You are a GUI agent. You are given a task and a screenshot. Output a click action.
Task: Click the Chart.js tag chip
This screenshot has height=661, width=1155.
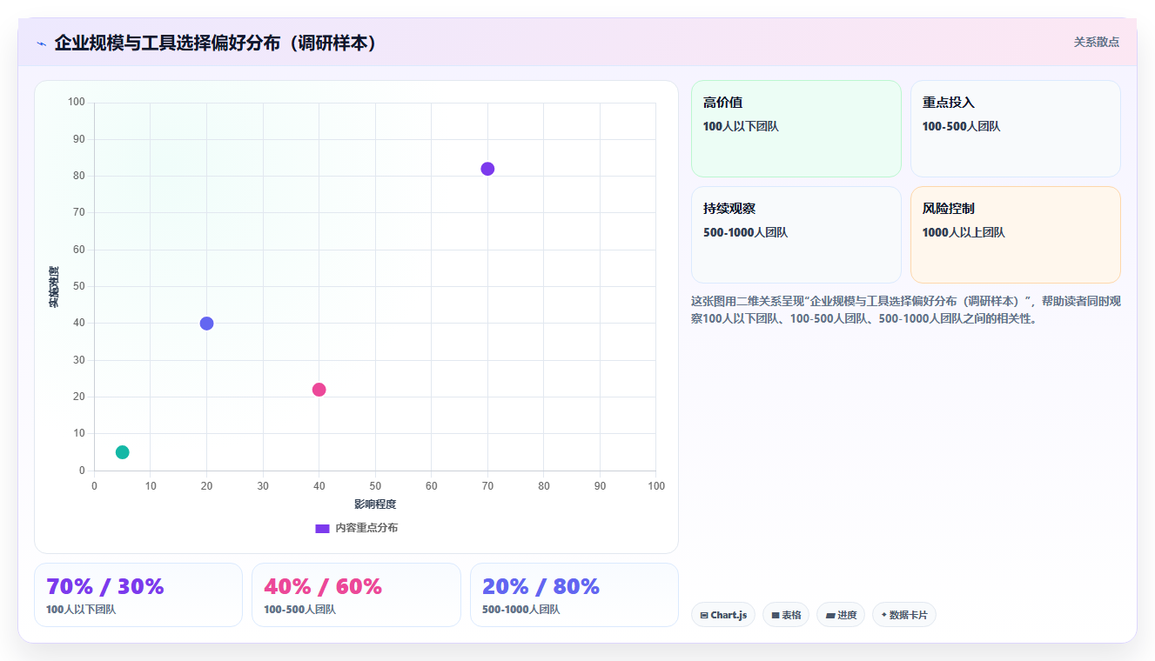click(x=723, y=615)
